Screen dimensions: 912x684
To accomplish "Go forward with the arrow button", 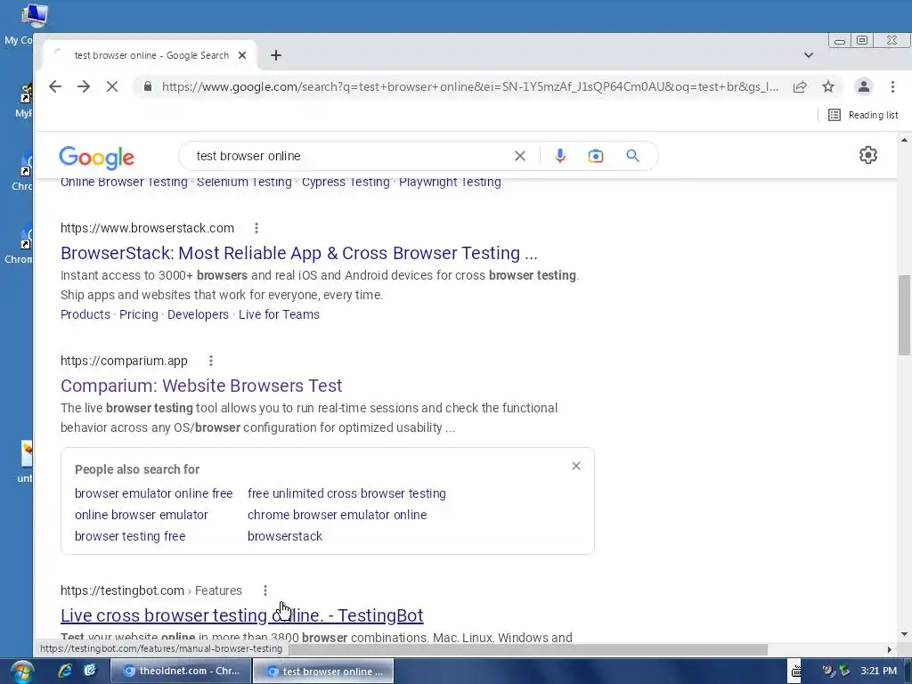I will (x=84, y=86).
